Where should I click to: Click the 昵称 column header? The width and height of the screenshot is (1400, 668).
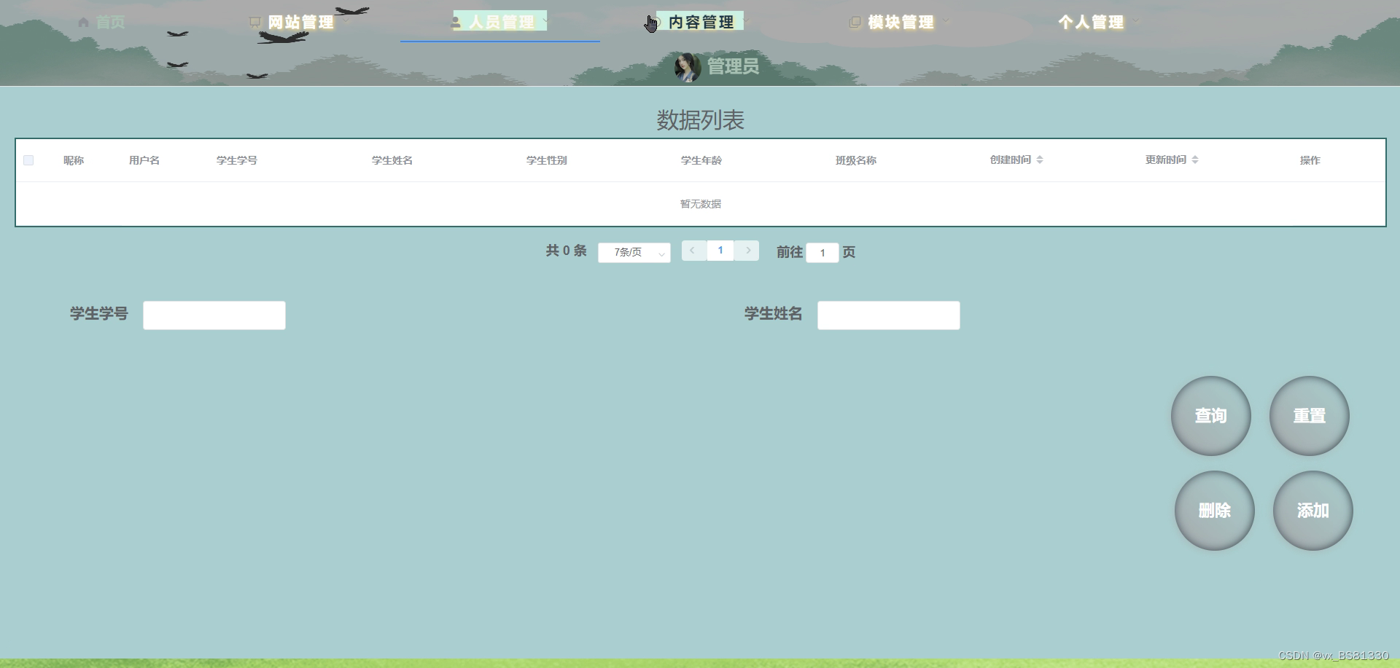tap(74, 160)
